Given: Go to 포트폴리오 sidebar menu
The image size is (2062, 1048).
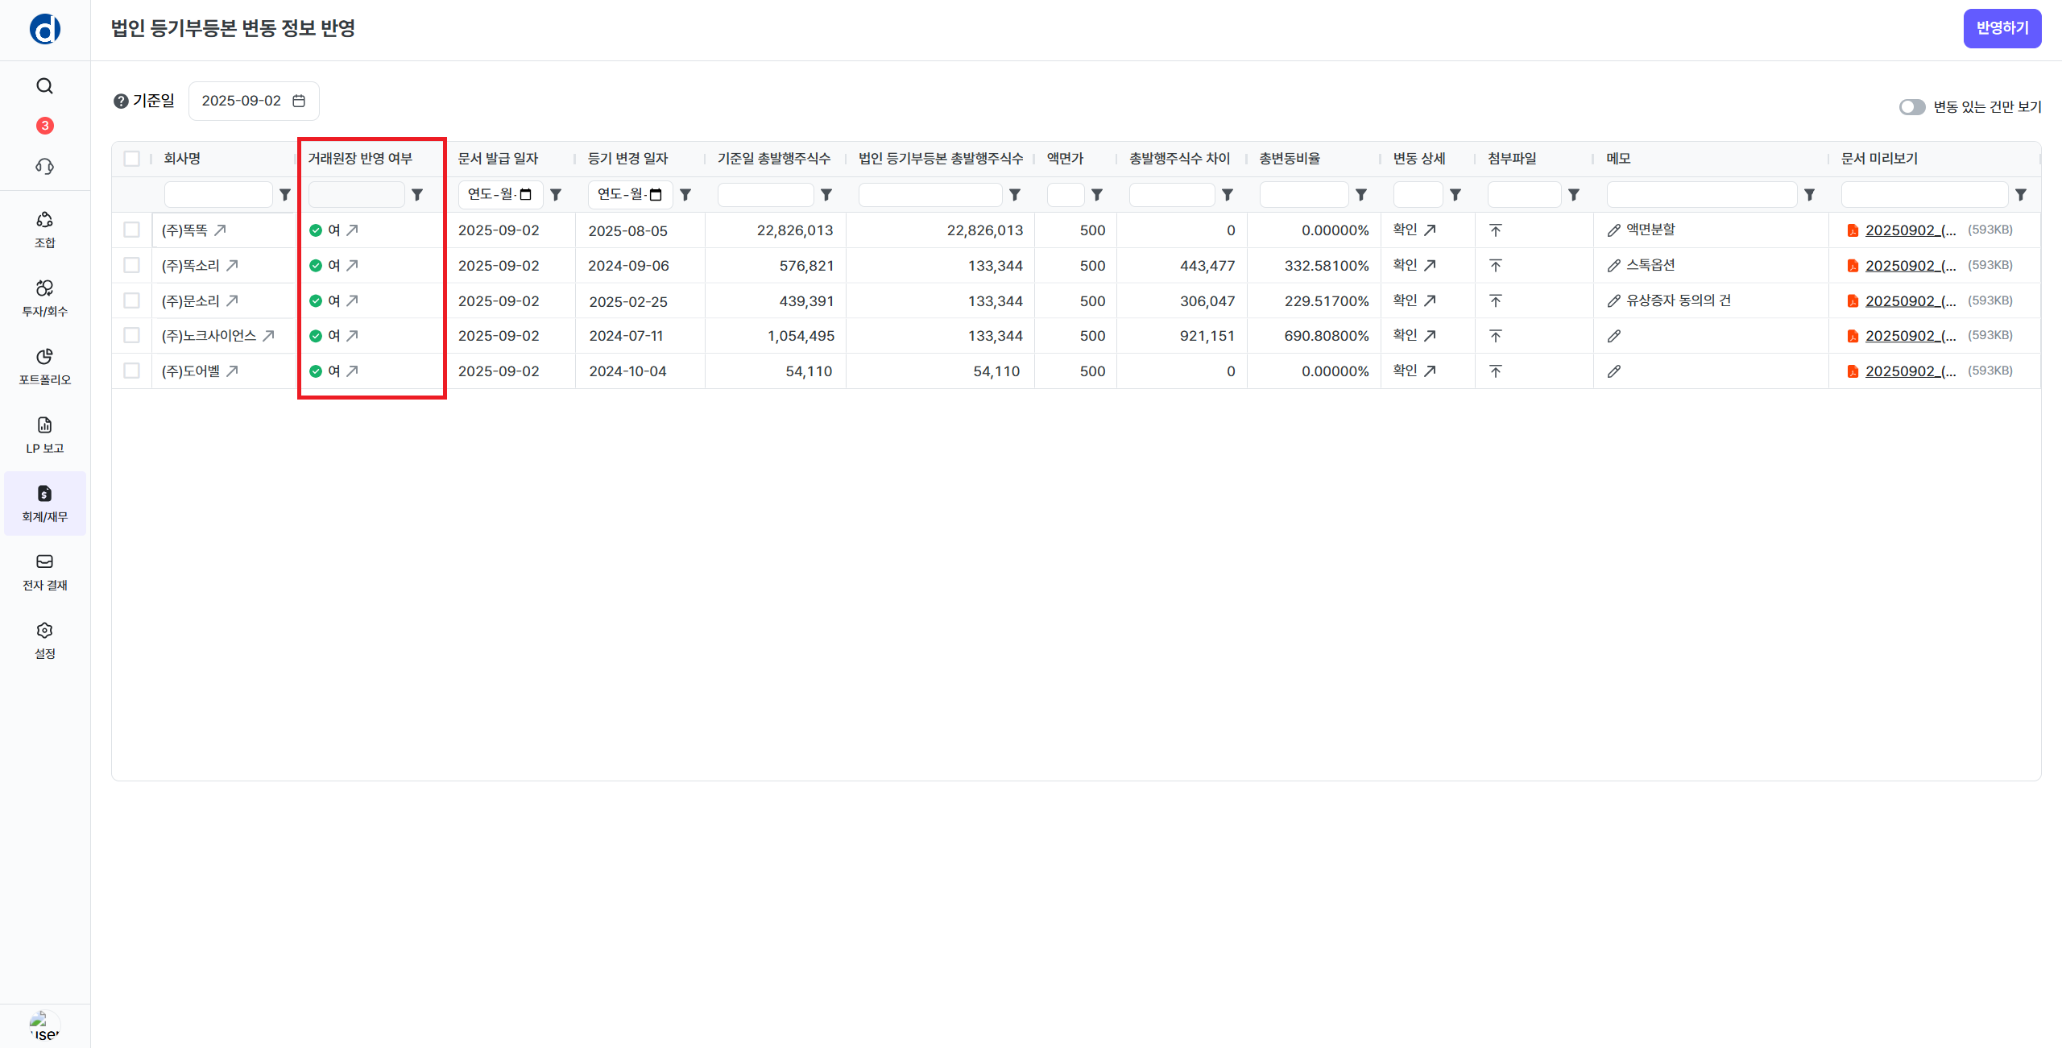Looking at the screenshot, I should point(45,366).
